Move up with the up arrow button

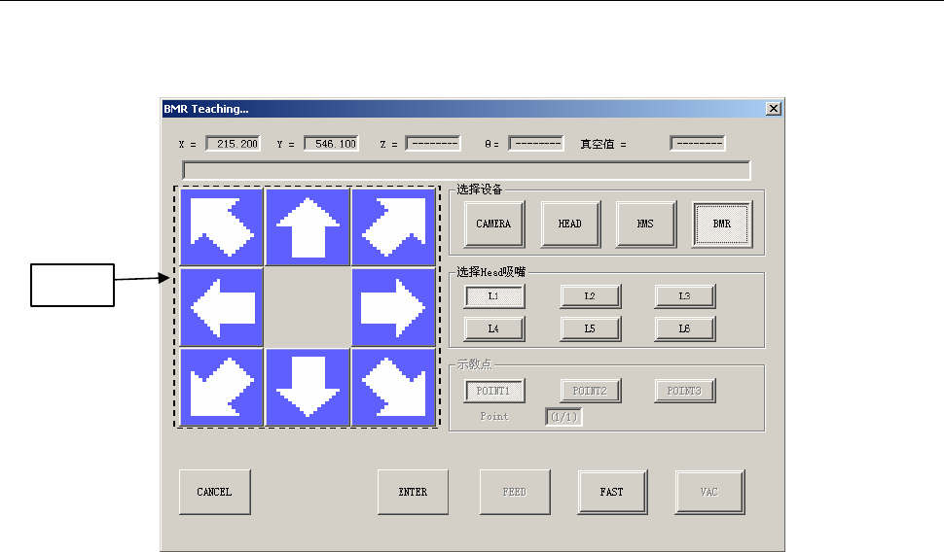coord(308,226)
